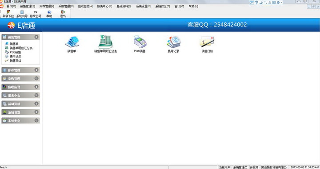Viewport: 320px width, 169px height.
Task: Open the 报表中心[R] menu
Action: pos(104,6)
